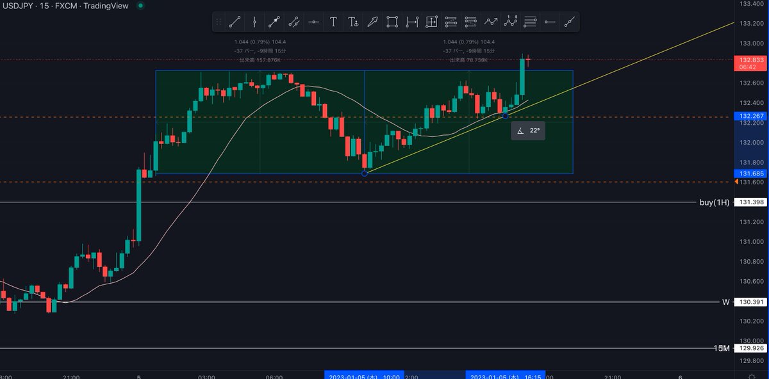
Task: Select the Anchored Text tool
Action: (x=353, y=21)
